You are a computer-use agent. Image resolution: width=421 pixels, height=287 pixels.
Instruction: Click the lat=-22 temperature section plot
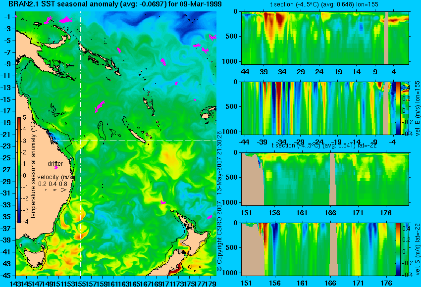(325, 179)
